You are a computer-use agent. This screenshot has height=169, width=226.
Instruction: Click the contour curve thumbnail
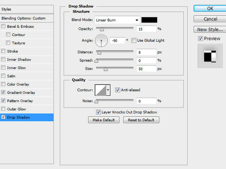101,90
